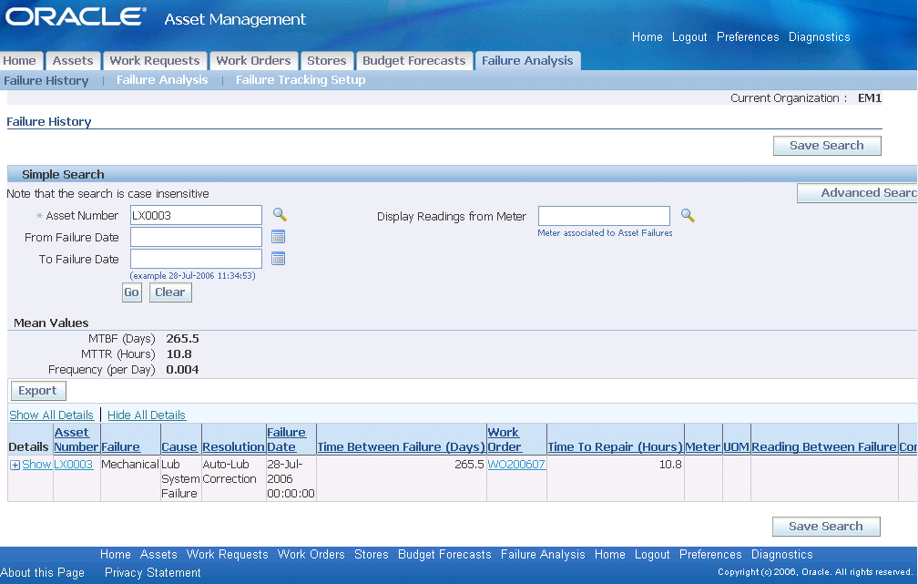The image size is (918, 584).
Task: Open the Work Orders tab
Action: coord(253,60)
